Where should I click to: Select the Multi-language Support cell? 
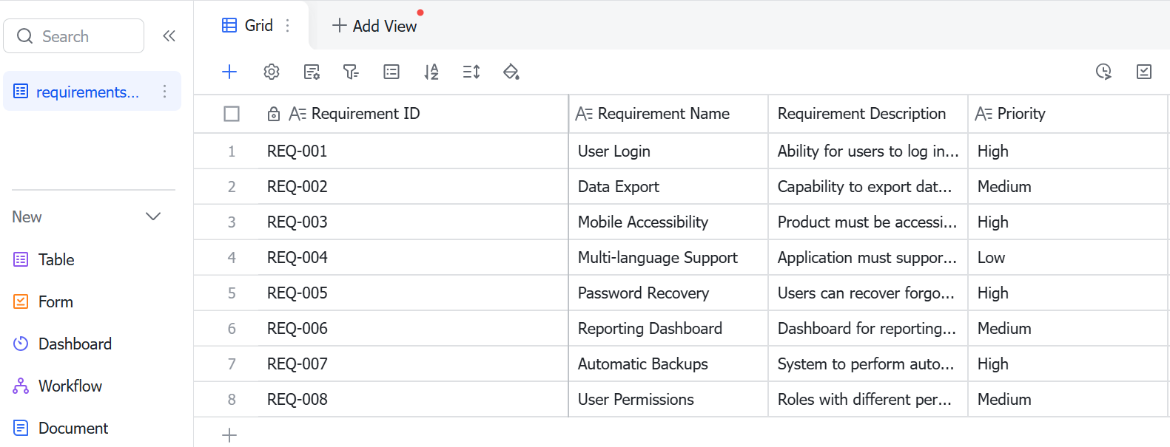669,258
